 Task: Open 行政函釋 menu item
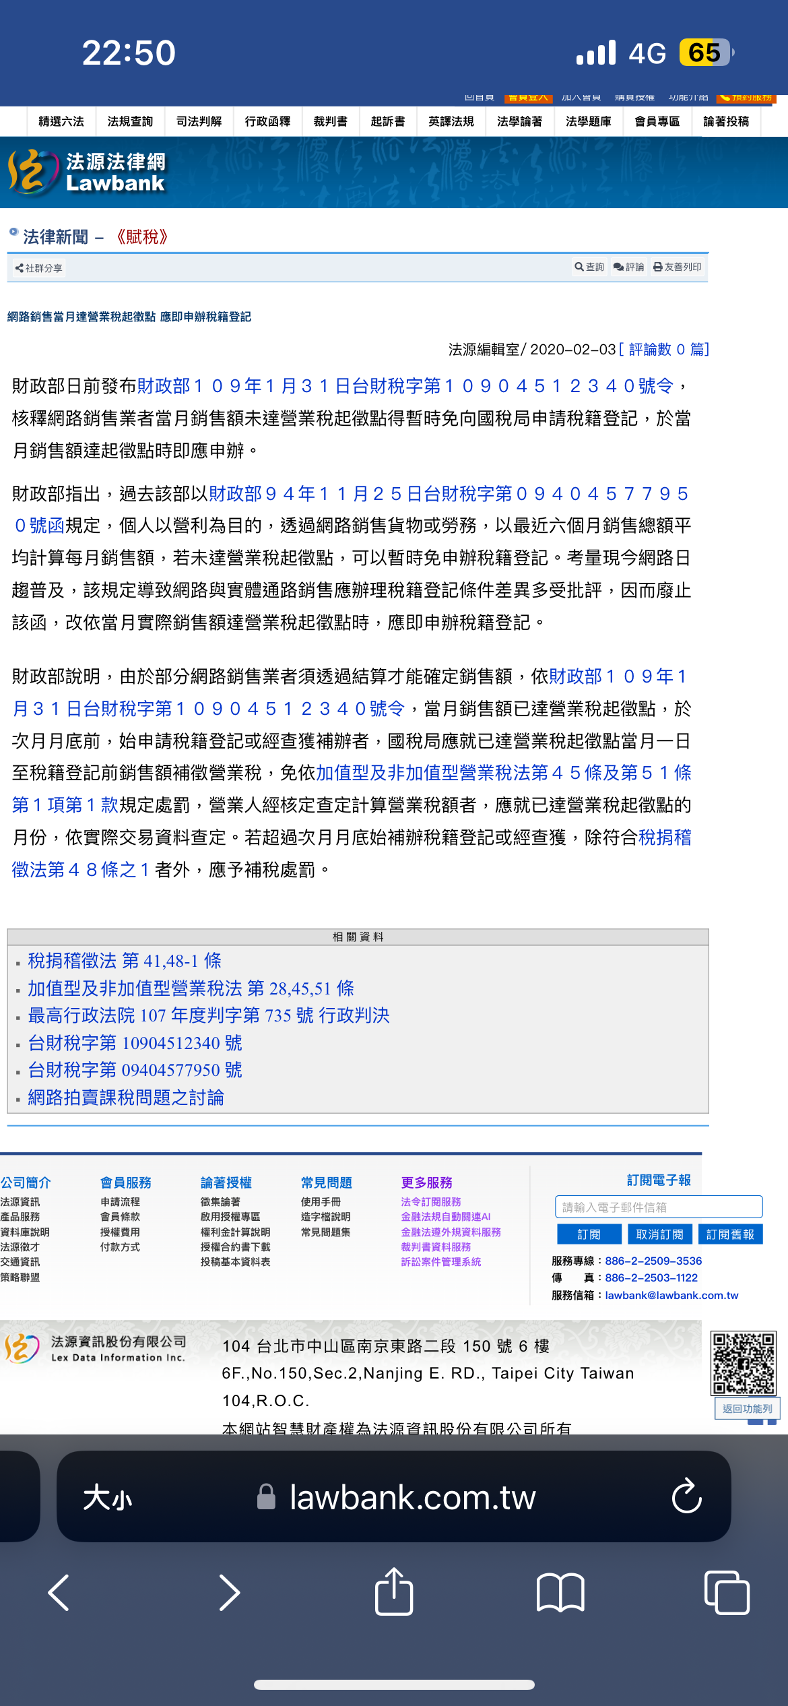click(267, 121)
